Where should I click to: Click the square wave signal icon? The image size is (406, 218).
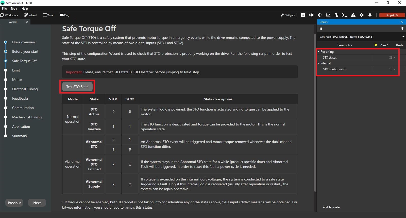point(336,15)
